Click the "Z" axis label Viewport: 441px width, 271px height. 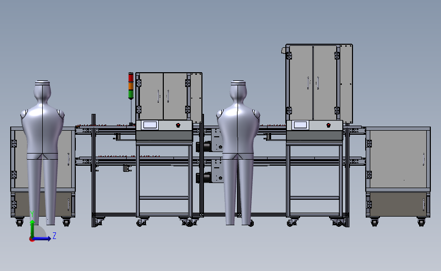click(x=54, y=235)
